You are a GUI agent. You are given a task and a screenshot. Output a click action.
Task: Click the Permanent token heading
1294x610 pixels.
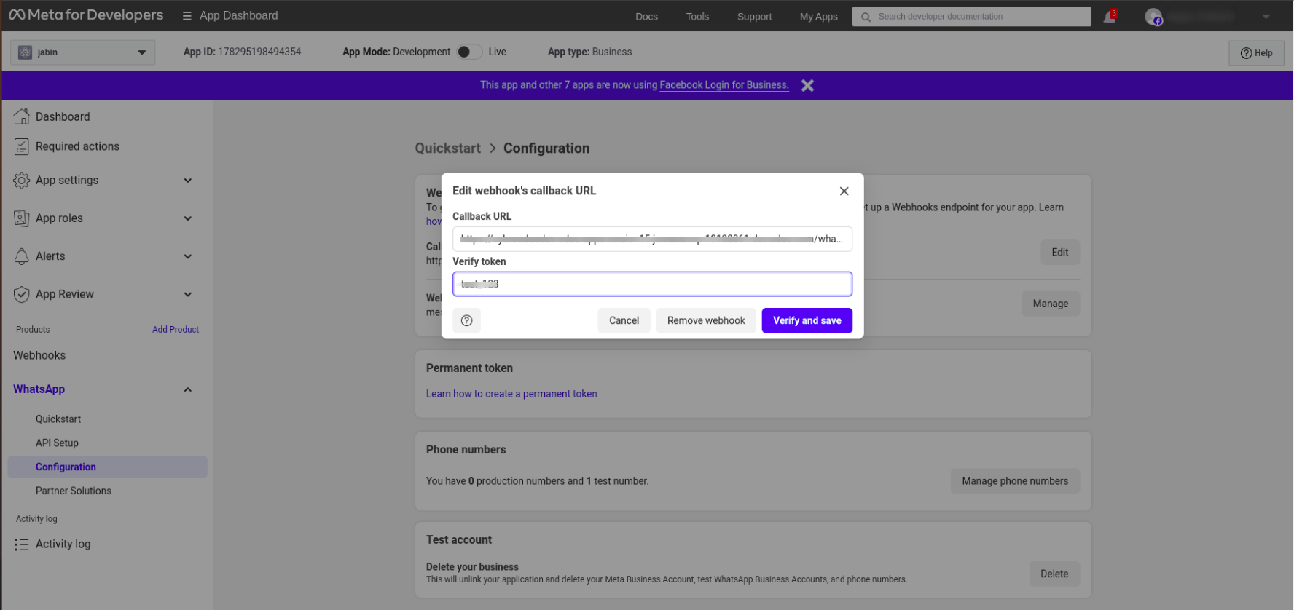pos(469,368)
